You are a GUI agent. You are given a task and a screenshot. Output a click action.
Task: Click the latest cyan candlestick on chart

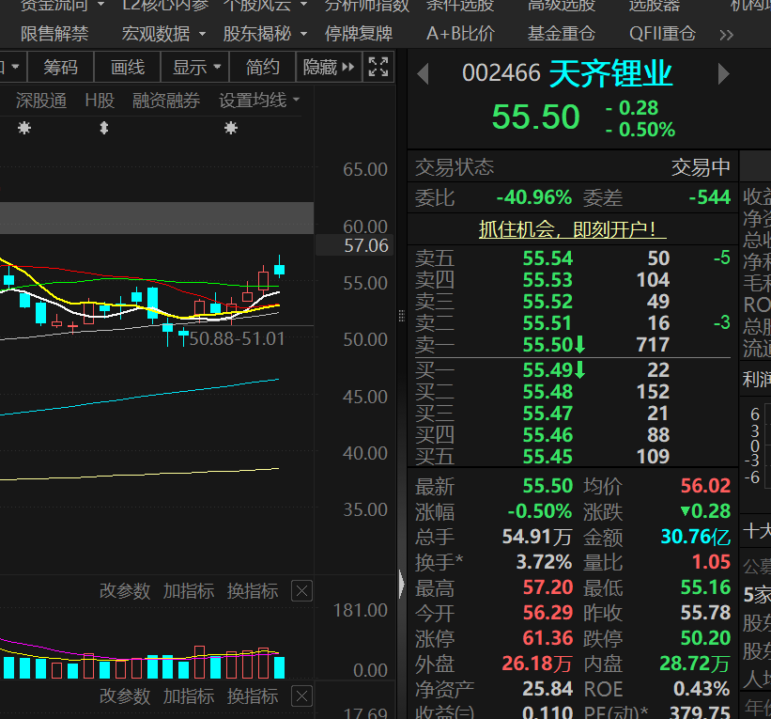tap(279, 268)
